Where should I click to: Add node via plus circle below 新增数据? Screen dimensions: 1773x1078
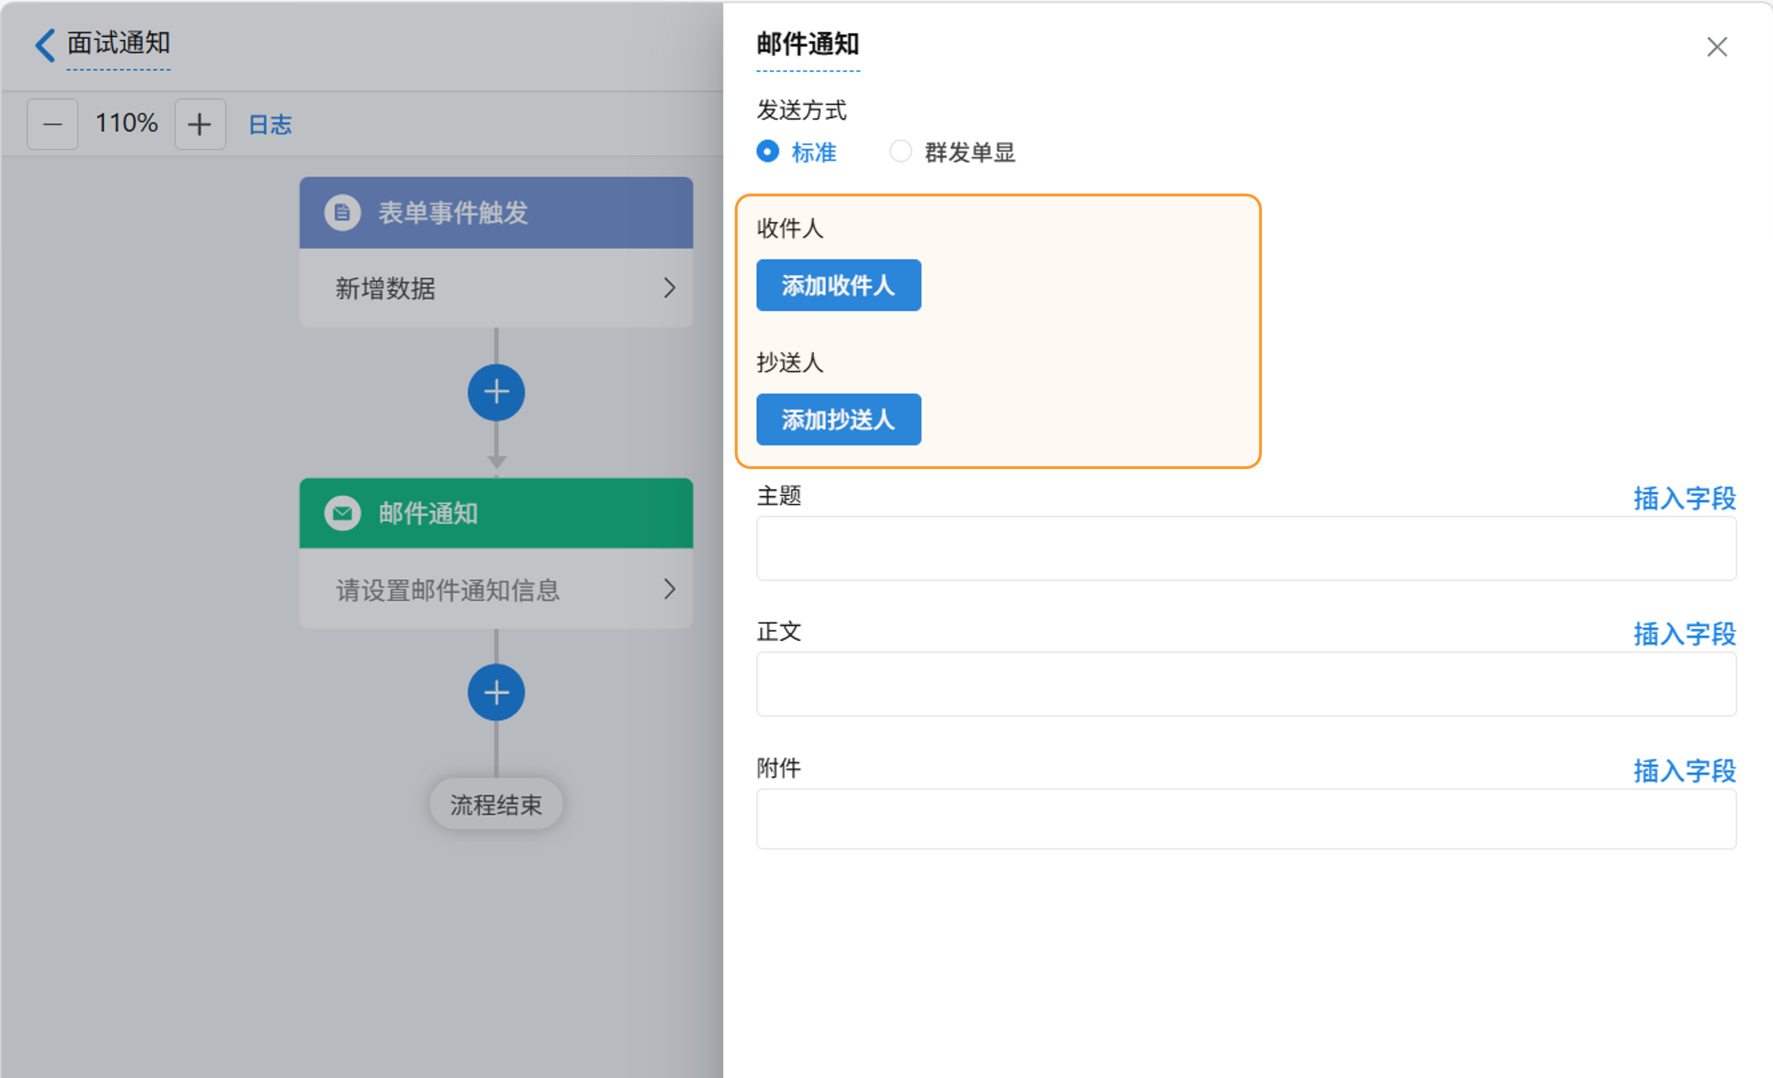pos(496,393)
